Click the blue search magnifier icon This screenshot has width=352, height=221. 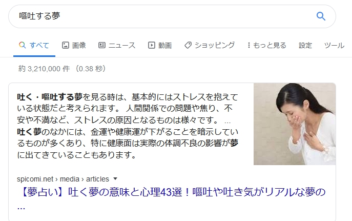point(321,16)
